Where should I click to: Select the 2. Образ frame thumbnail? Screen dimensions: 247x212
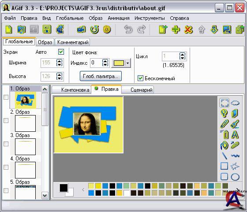click(26, 123)
